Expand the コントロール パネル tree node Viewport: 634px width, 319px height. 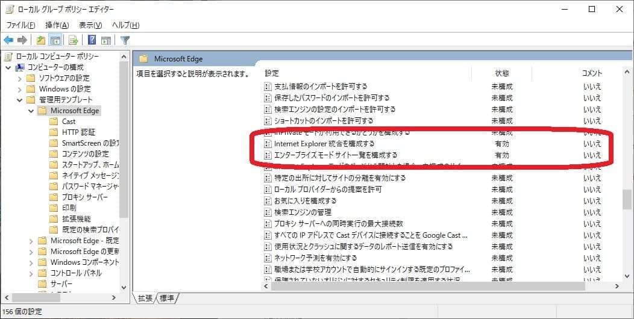[31, 273]
